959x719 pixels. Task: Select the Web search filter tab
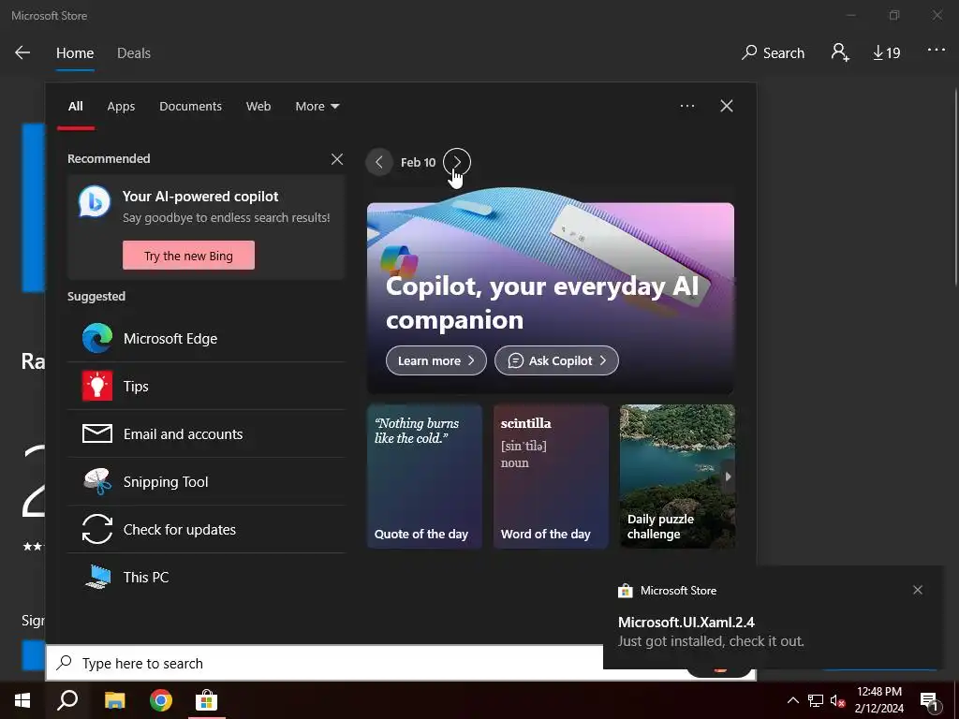coord(258,107)
